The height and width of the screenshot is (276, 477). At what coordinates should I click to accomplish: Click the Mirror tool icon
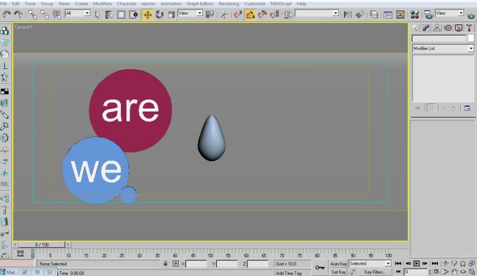coord(347,15)
